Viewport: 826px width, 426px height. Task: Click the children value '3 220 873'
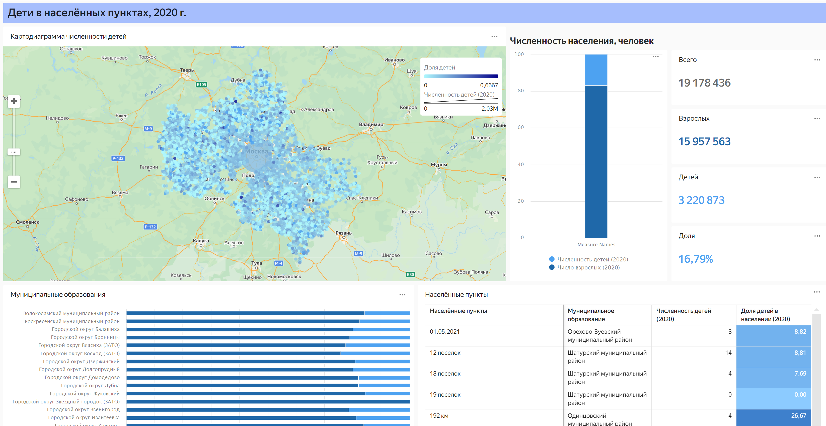click(x=701, y=200)
